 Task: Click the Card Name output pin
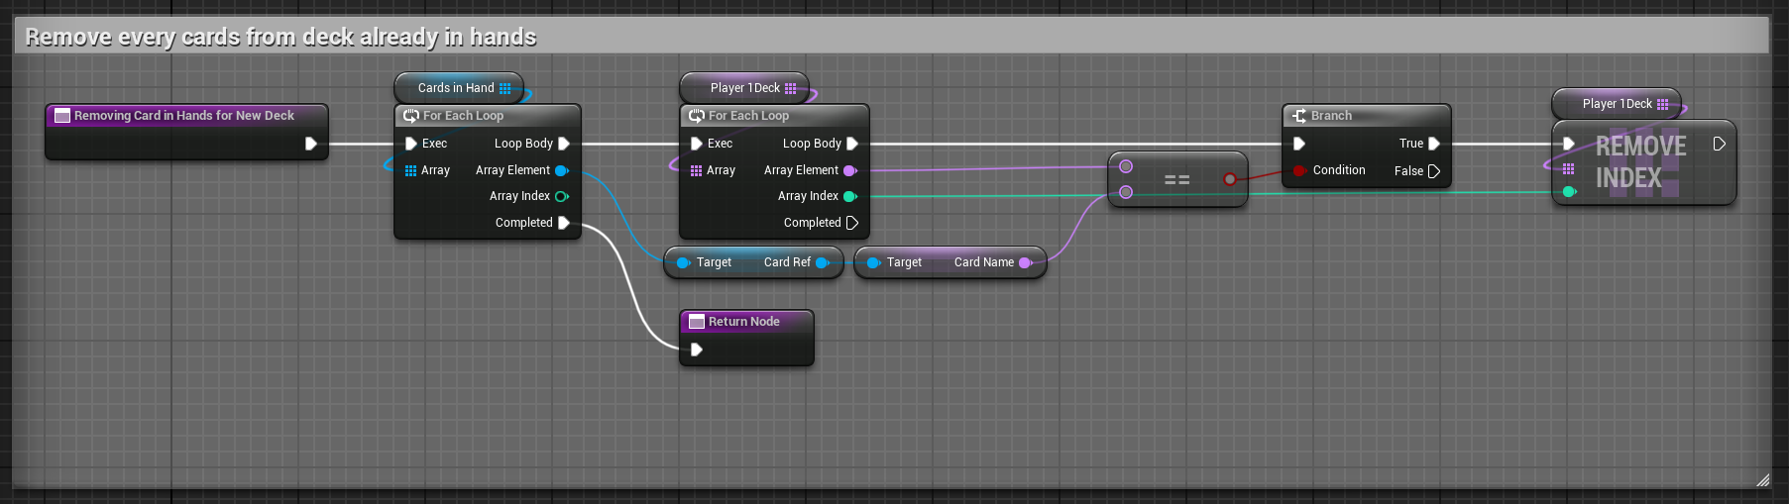[1025, 262]
